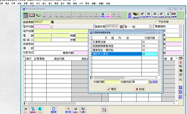
Task: Focus the 銷貨單號 field showing K00117
Action: point(42,22)
